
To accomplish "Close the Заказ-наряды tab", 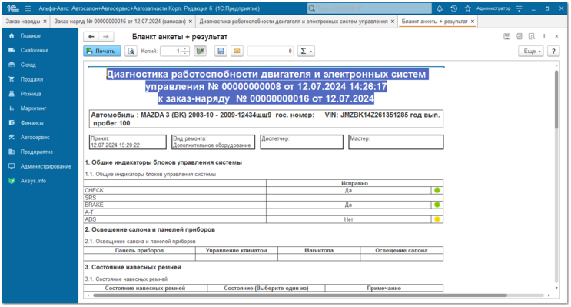I will [x=45, y=22].
